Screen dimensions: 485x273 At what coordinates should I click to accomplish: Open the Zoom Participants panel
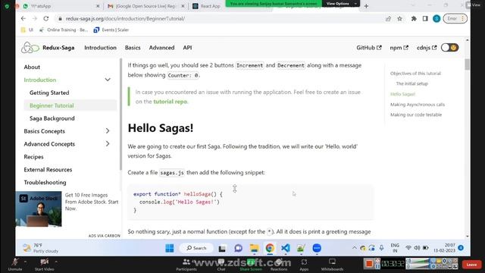coord(186,265)
